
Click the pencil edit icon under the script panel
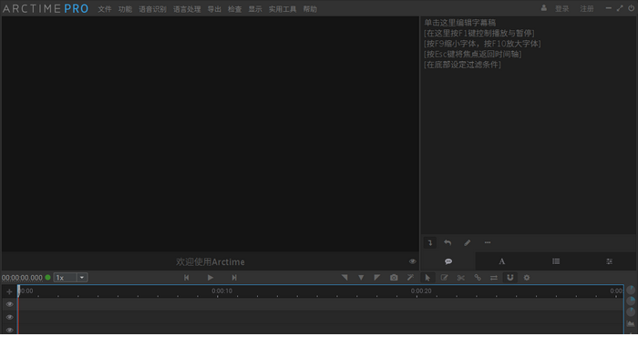pos(467,243)
